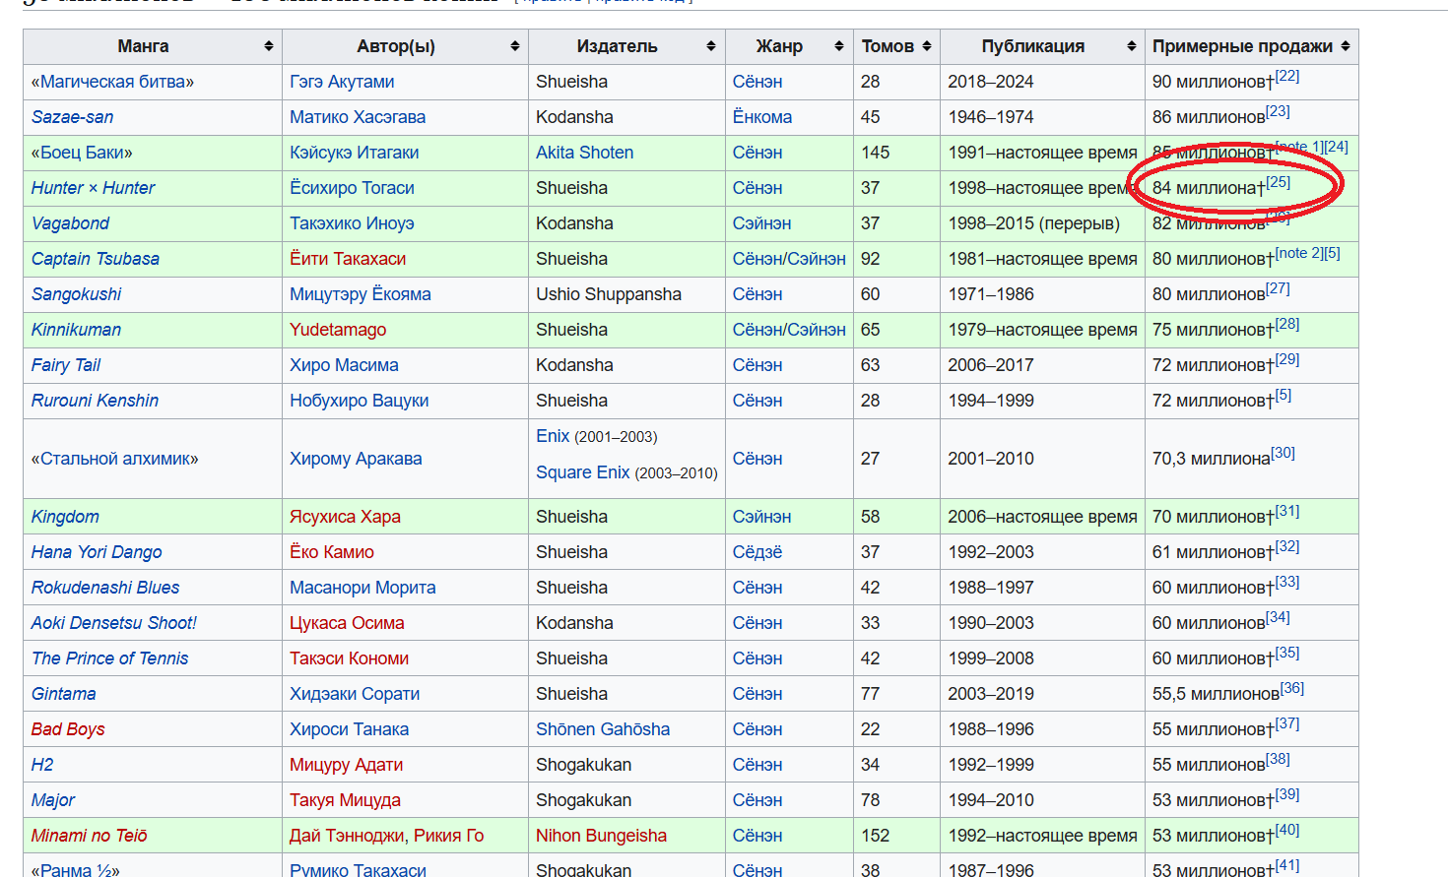This screenshot has height=877, width=1448.
Task: Click the red link Ёити Такахаси
Action: pyautogui.click(x=348, y=259)
